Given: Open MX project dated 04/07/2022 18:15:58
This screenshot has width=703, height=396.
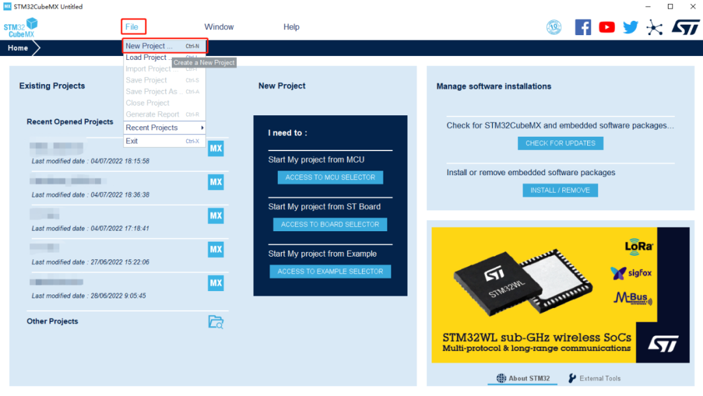Looking at the screenshot, I should tap(215, 148).
